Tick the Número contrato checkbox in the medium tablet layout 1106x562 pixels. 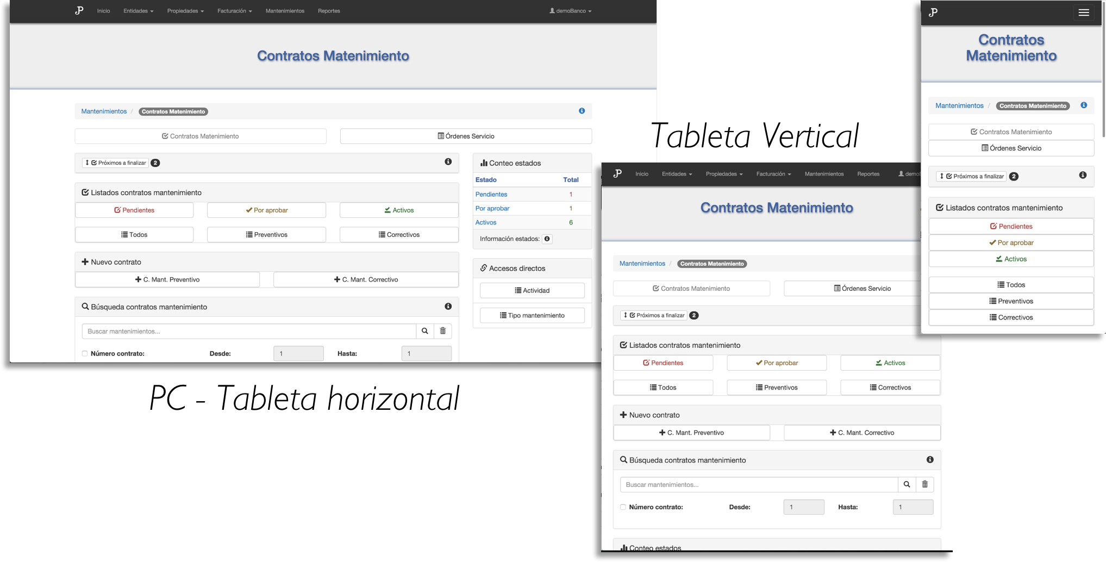pyautogui.click(x=623, y=507)
